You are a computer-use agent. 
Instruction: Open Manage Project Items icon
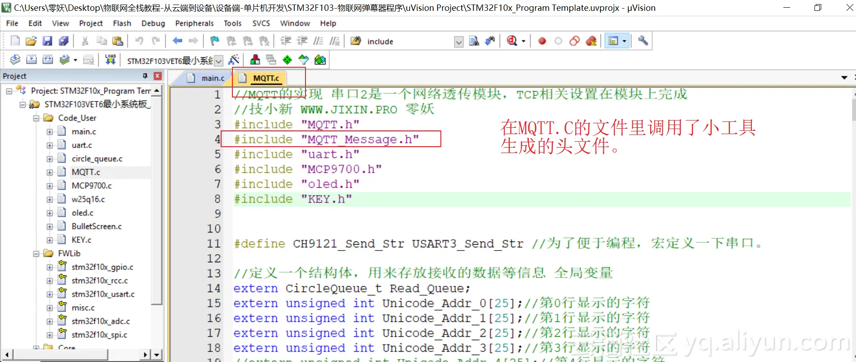(255, 60)
